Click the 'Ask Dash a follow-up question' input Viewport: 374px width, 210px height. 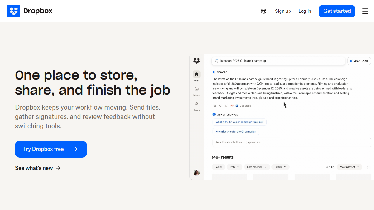click(292, 142)
